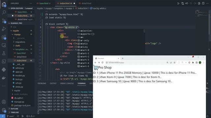The width and height of the screenshot is (211, 118).
Task: Open the Source Control view
Action: pyautogui.click(x=4, y=21)
